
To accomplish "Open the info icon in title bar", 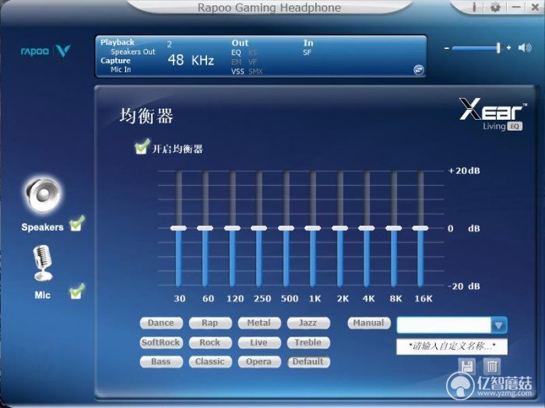I will pos(474,7).
